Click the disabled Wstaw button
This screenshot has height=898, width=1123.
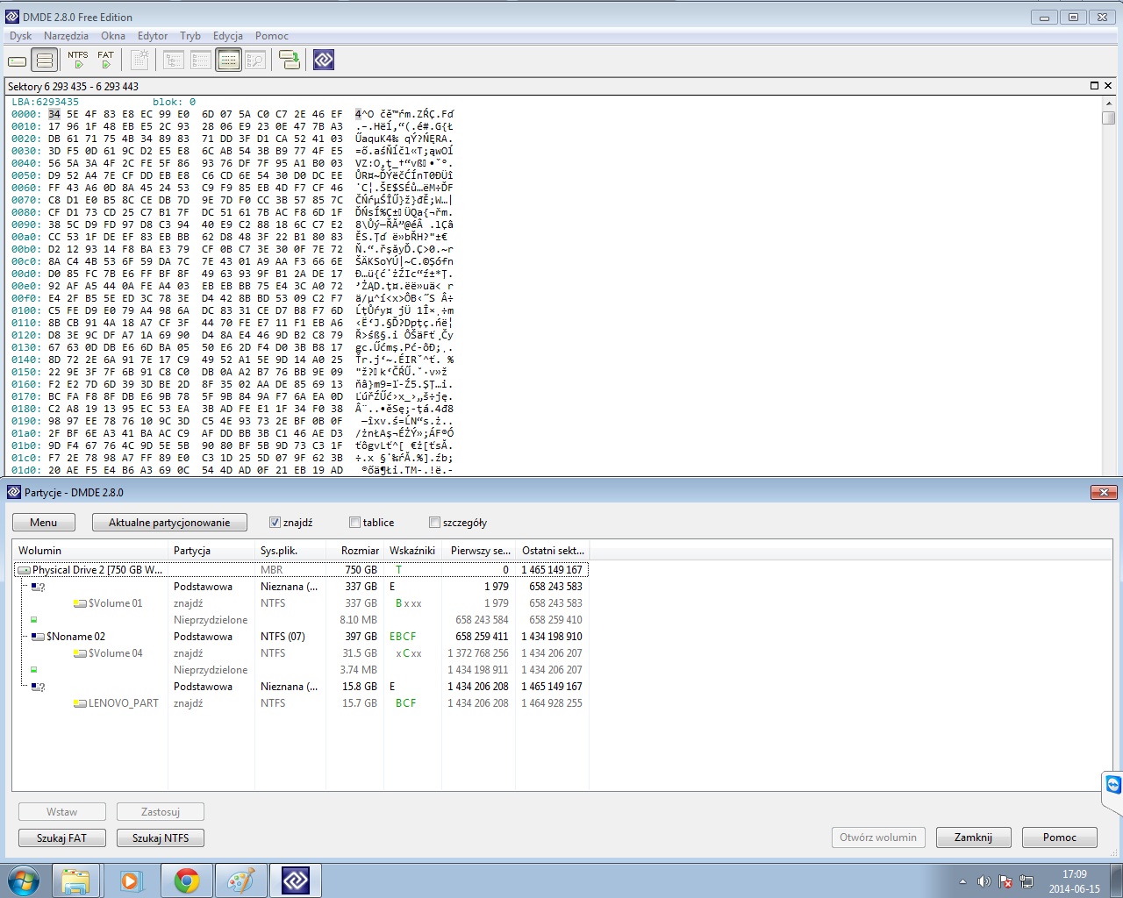click(x=62, y=812)
